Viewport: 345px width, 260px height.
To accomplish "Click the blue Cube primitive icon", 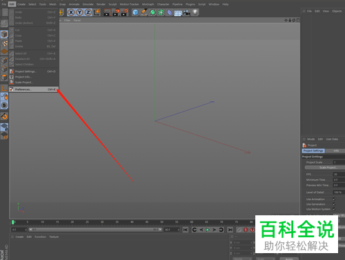I will [x=135, y=12].
